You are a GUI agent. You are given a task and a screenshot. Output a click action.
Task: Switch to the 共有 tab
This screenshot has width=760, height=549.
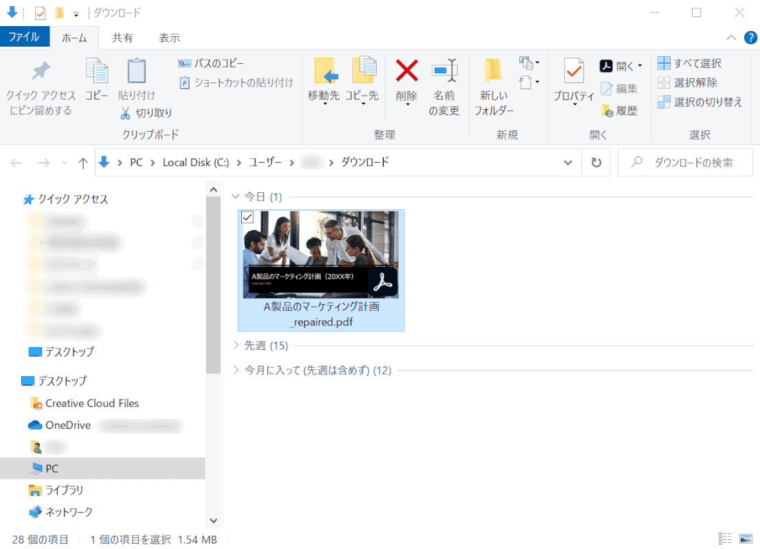(122, 38)
